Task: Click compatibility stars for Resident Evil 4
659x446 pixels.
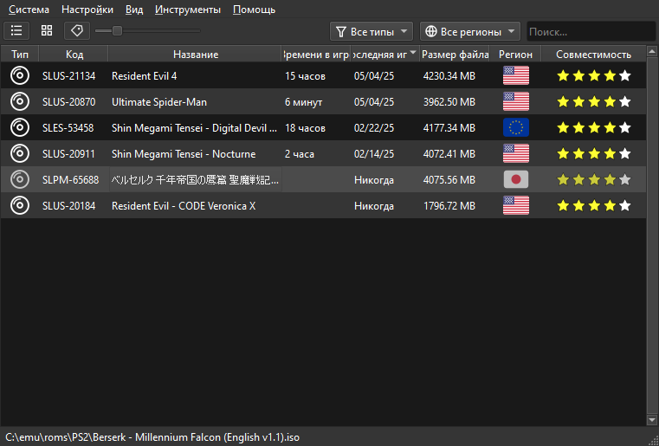Action: tap(593, 75)
